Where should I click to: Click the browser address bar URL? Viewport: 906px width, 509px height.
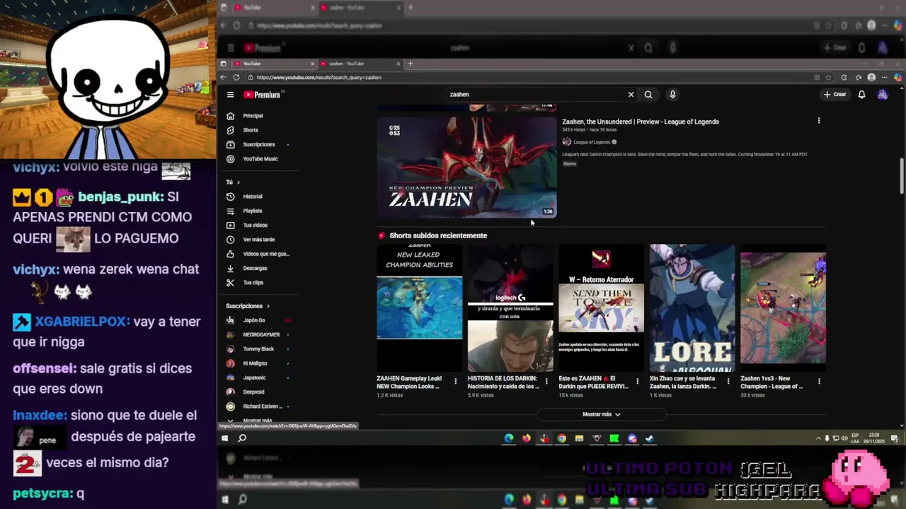pos(319,78)
